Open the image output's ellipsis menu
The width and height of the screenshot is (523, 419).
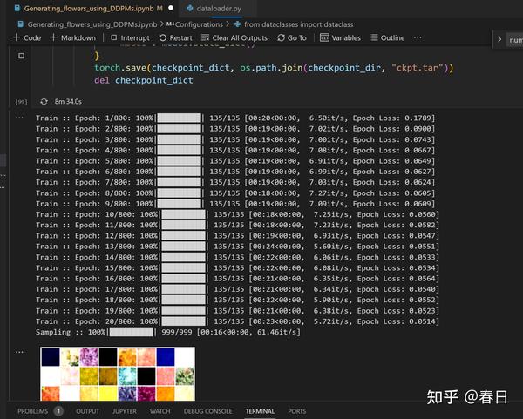point(20,352)
